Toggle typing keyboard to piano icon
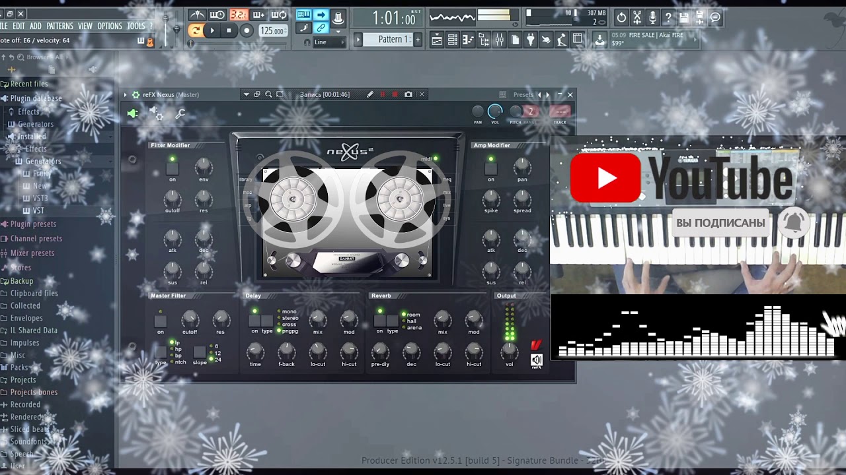The width and height of the screenshot is (846, 475). point(303,15)
